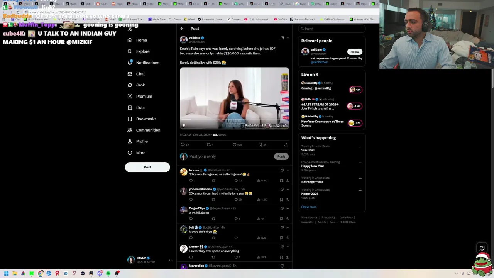Screen dimensions: 494x278
Task: Click the X Search box
Action: [332, 29]
